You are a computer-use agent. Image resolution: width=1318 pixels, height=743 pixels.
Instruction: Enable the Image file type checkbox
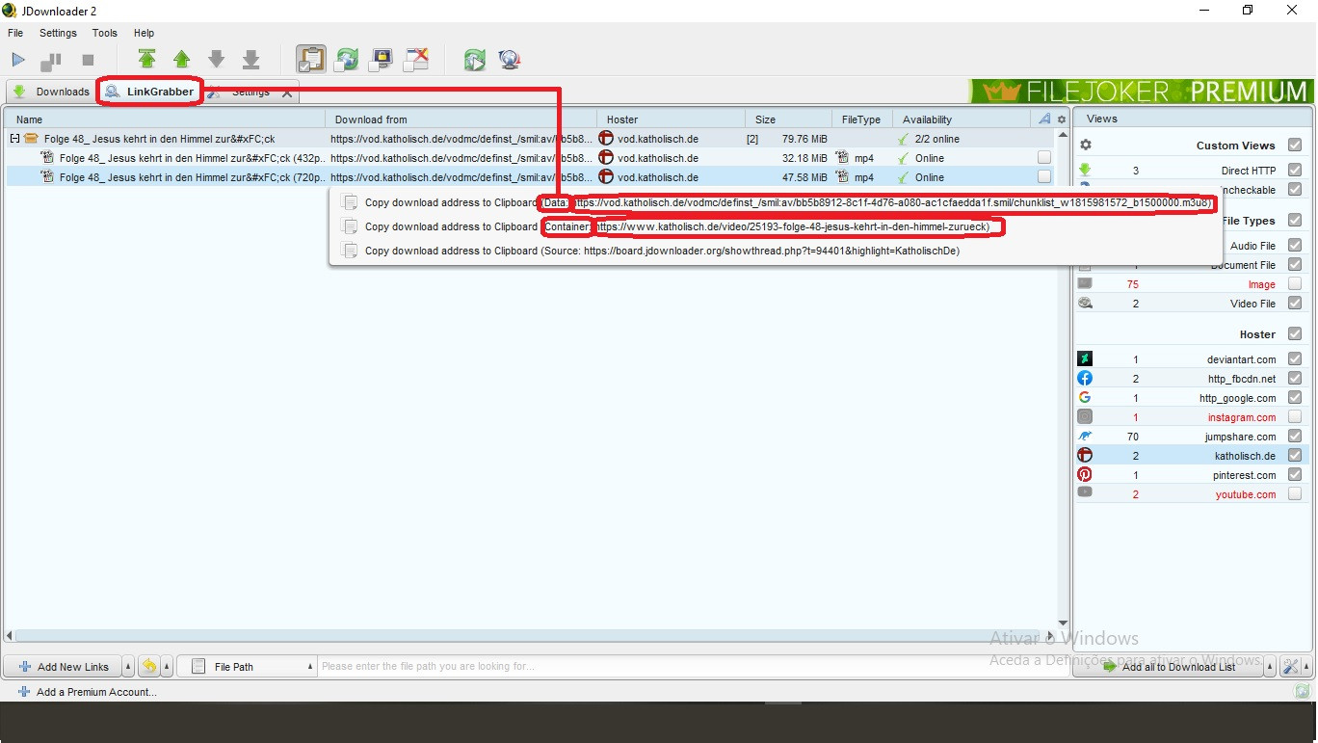coord(1294,284)
